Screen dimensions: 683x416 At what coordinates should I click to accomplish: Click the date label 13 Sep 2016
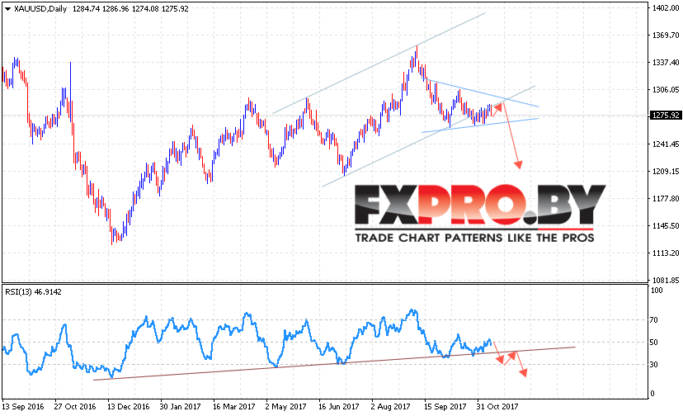[22, 406]
